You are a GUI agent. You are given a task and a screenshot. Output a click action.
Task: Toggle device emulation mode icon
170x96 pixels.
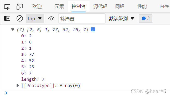[x=20, y=7]
